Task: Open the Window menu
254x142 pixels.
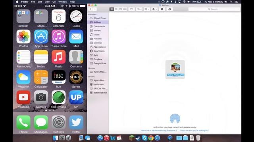Action: click(x=63, y=2)
